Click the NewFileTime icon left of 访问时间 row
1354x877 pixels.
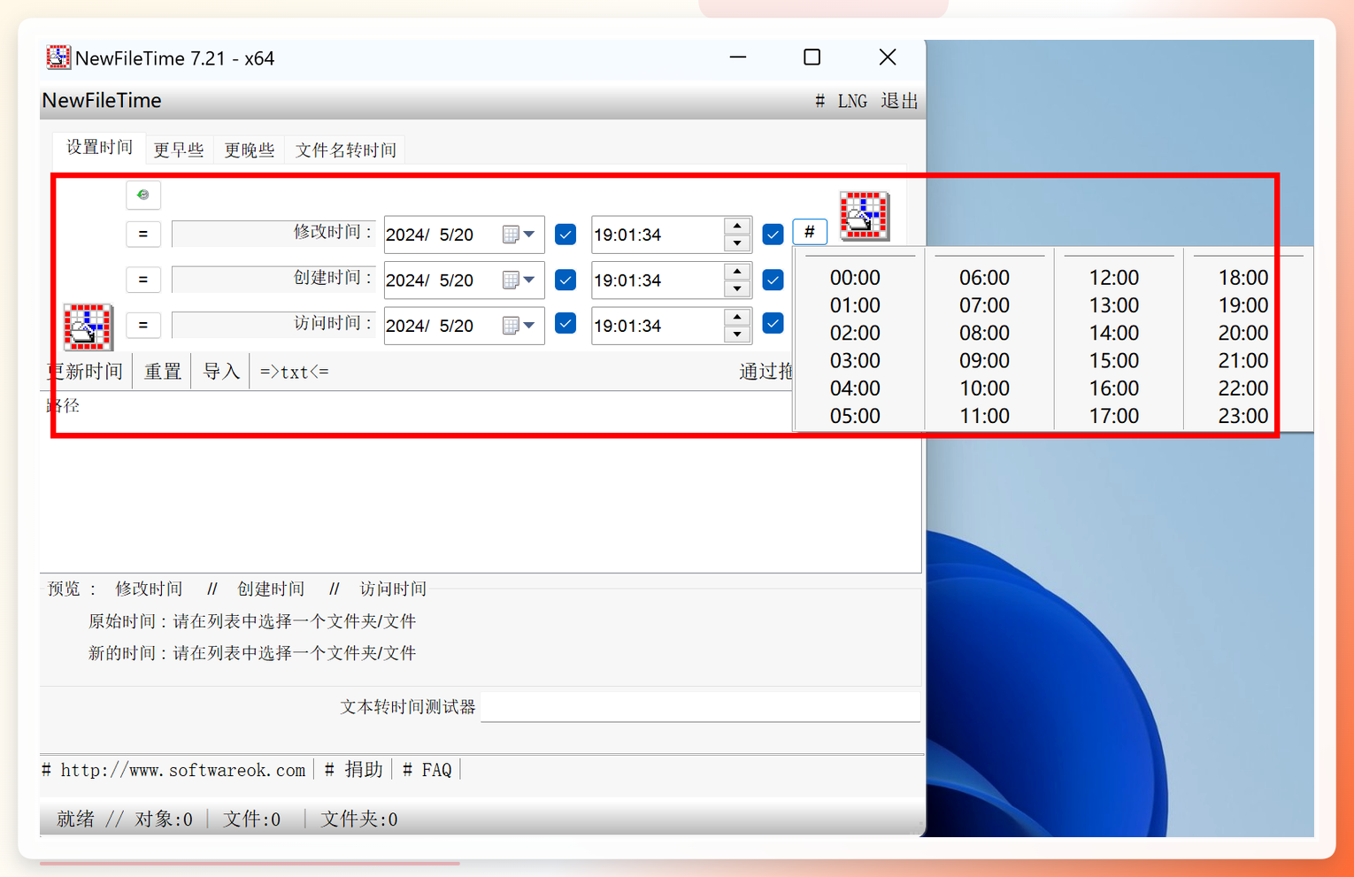coord(88,327)
